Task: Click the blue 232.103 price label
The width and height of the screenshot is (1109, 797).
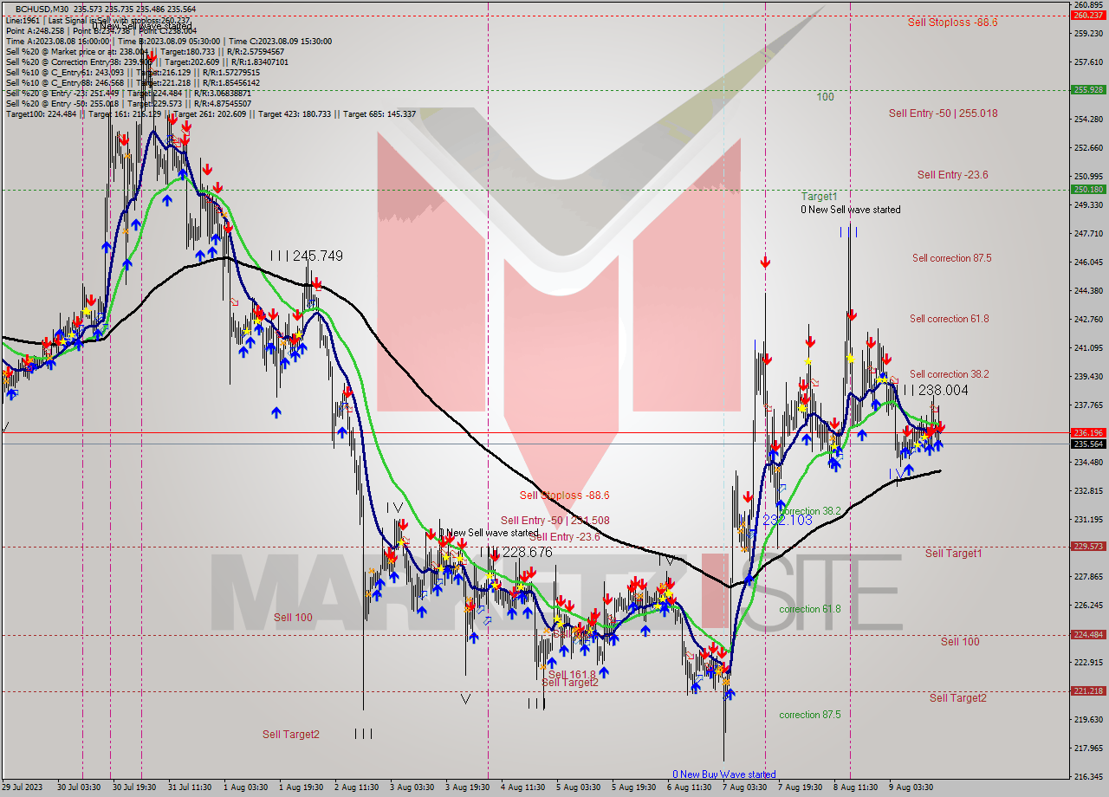Action: coord(788,520)
